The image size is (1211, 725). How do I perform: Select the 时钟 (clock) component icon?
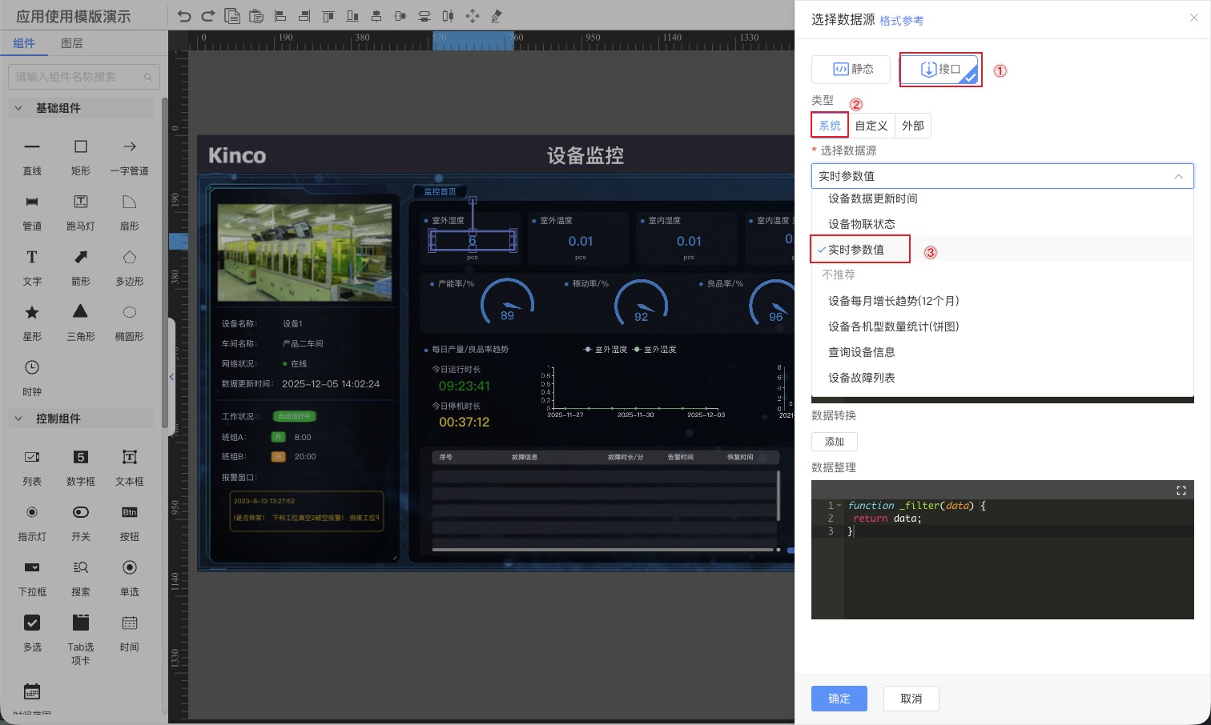pyautogui.click(x=32, y=367)
